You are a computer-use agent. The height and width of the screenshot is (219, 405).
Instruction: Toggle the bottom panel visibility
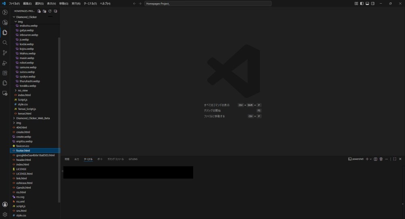pos(367,4)
